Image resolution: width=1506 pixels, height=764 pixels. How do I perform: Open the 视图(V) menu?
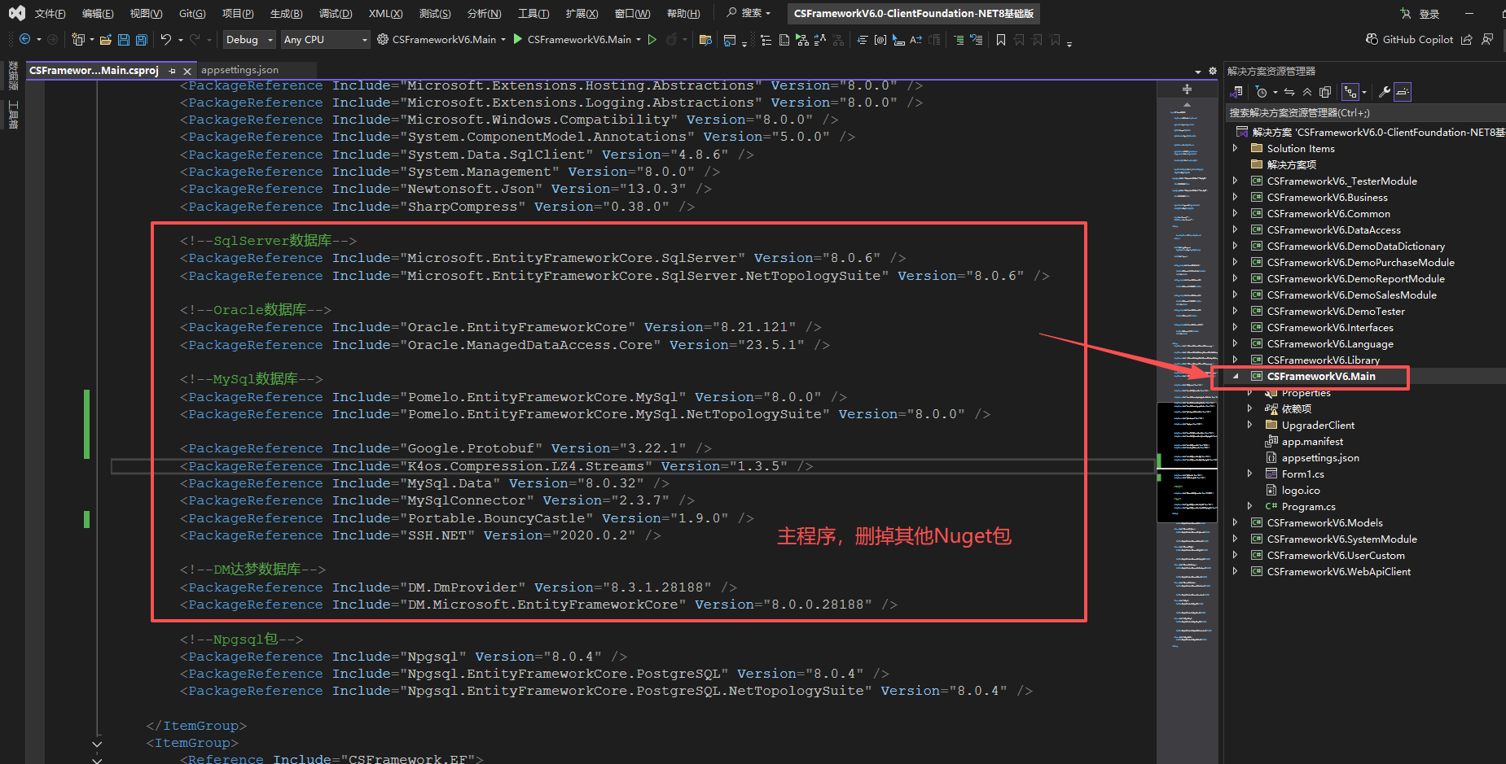[x=146, y=13]
